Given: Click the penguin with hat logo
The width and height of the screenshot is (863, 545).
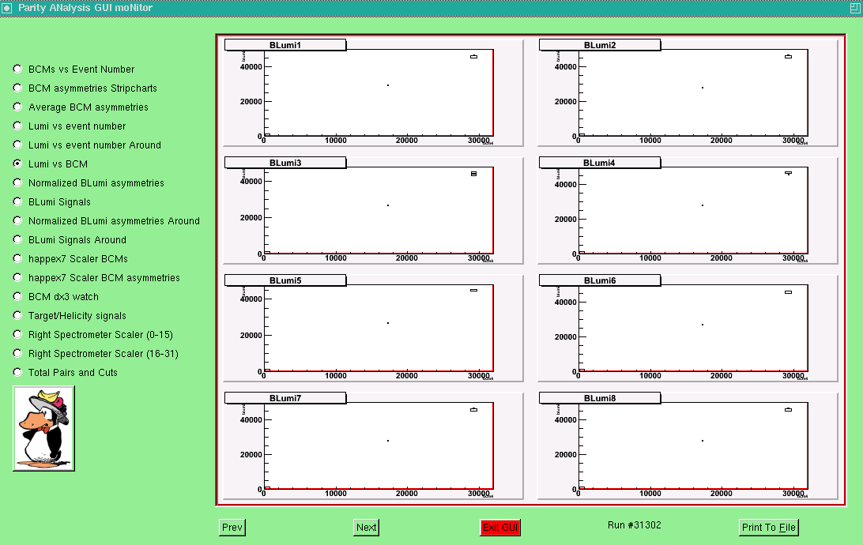Looking at the screenshot, I should pos(43,428).
